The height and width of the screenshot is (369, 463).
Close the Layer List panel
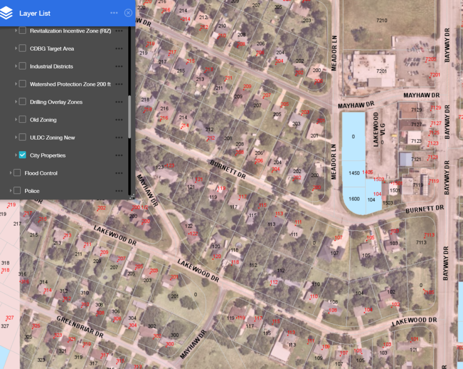[128, 13]
